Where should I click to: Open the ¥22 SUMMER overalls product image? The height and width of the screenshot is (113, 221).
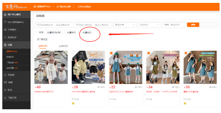126,67
